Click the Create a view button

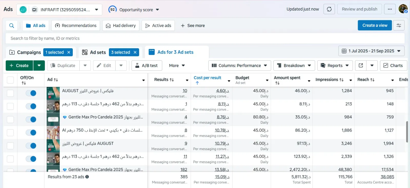pyautogui.click(x=375, y=25)
